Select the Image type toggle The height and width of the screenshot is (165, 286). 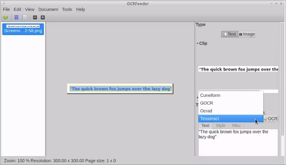(247, 34)
